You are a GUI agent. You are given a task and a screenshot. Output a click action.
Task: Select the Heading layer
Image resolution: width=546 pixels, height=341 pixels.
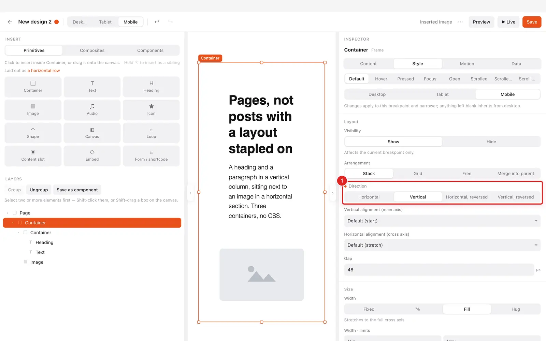[x=92, y=242]
